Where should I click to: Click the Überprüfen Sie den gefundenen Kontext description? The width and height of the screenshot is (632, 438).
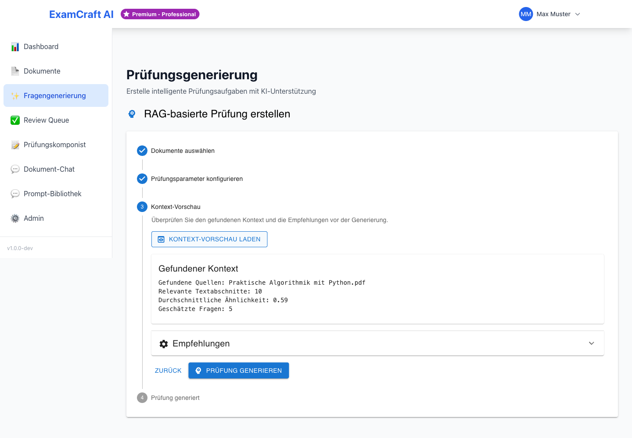tap(269, 220)
